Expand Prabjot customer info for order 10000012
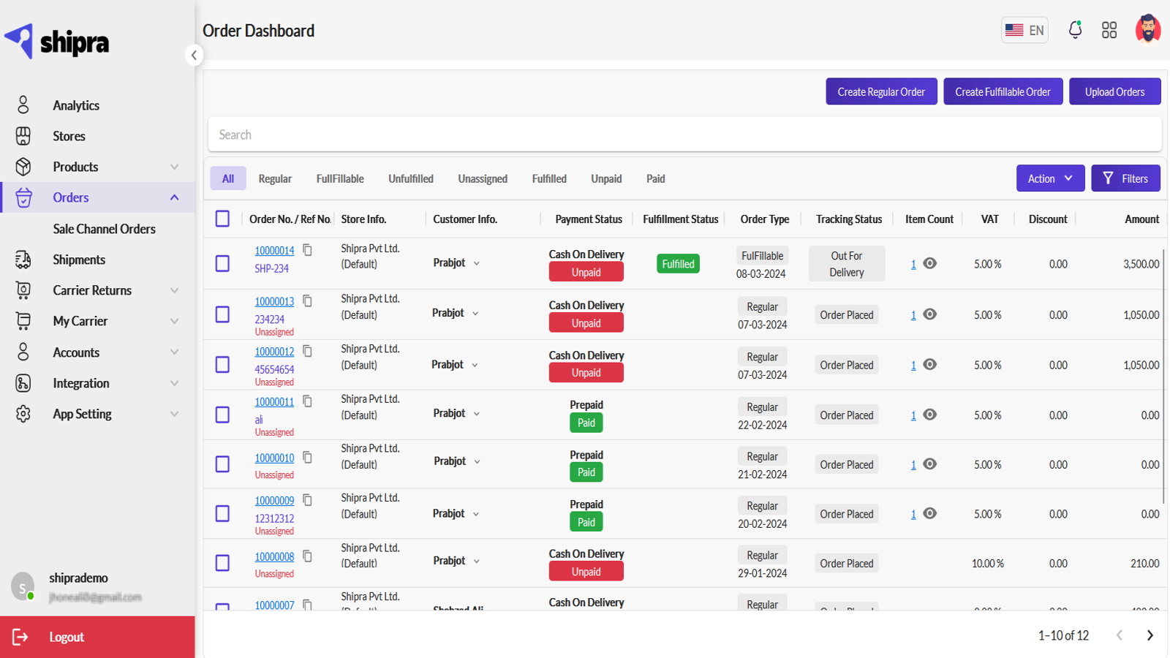1170x658 pixels. click(475, 365)
